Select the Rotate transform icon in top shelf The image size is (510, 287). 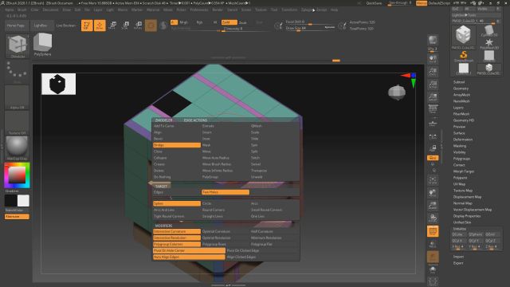(138, 26)
